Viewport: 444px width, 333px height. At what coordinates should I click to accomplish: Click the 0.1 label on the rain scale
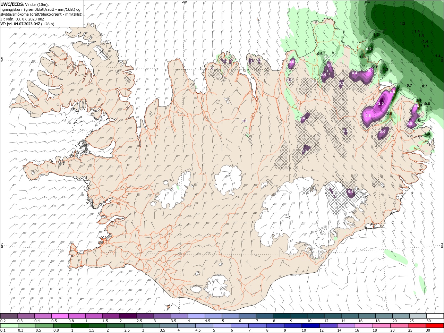tap(3, 331)
